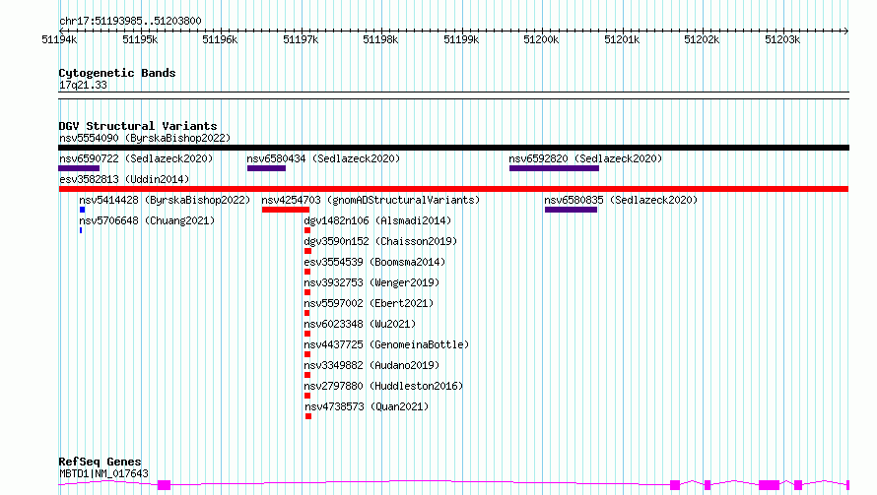
Task: Open nsv3932753 (Wenger2019) variant
Action: (x=371, y=282)
